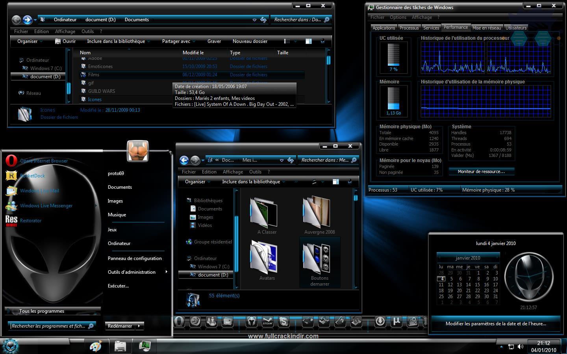Open the Guild Wars dock icon
The height and width of the screenshot is (354, 567).
pos(251,321)
